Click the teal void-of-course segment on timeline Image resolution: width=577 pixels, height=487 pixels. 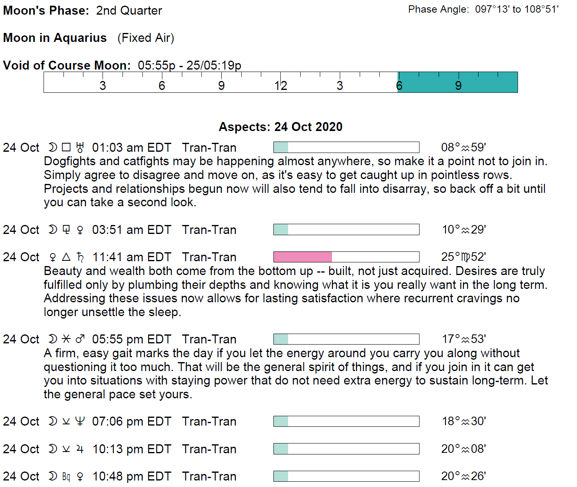(x=457, y=82)
